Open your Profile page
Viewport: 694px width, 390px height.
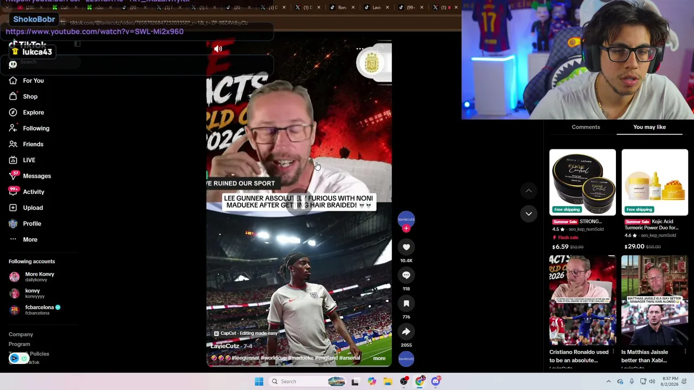tap(25, 224)
